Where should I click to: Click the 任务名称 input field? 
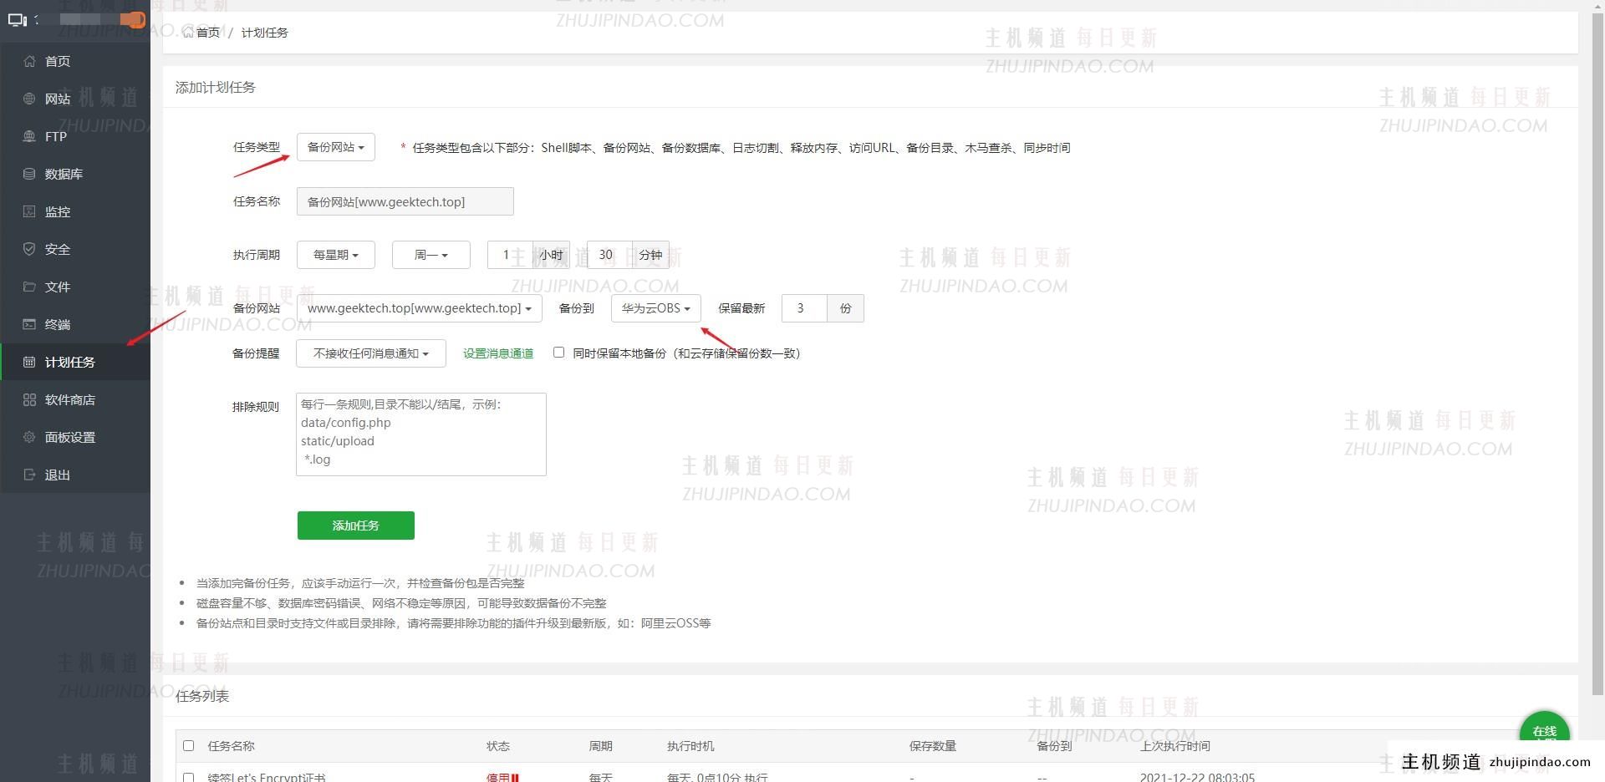tap(405, 201)
